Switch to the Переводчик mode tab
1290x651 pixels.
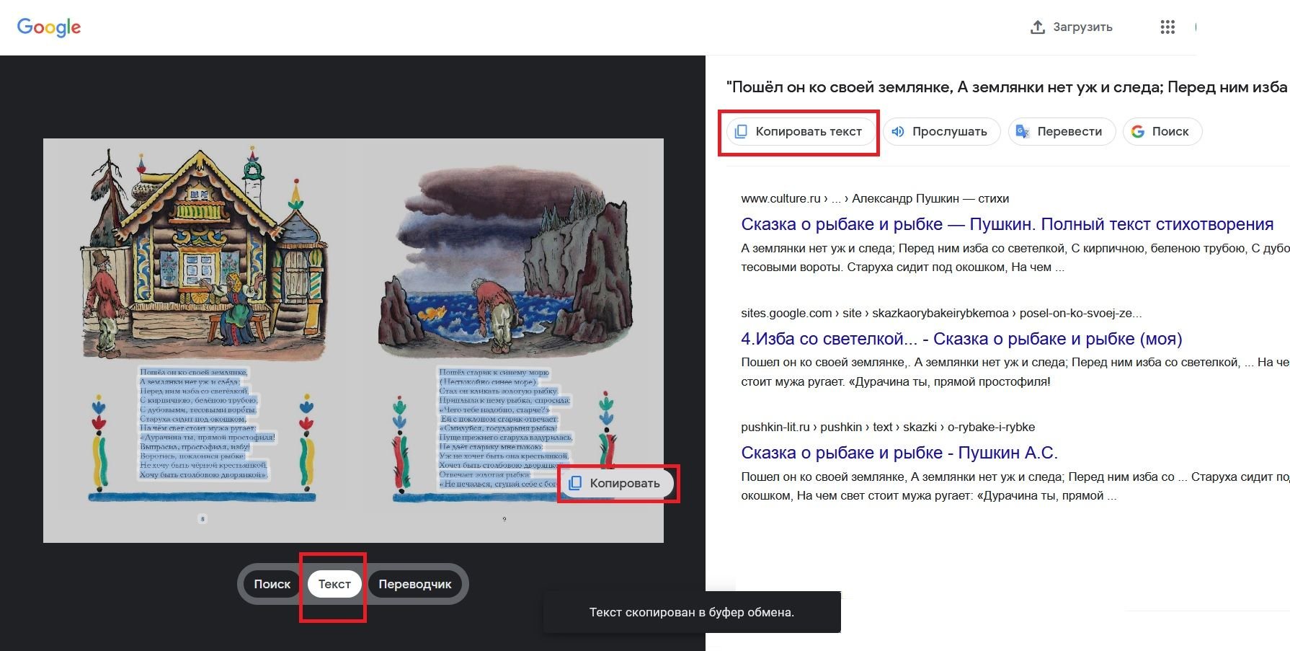pos(415,584)
